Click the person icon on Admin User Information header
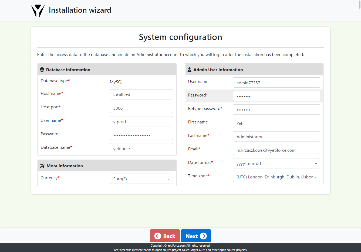The height and width of the screenshot is (252, 361). 189,69
